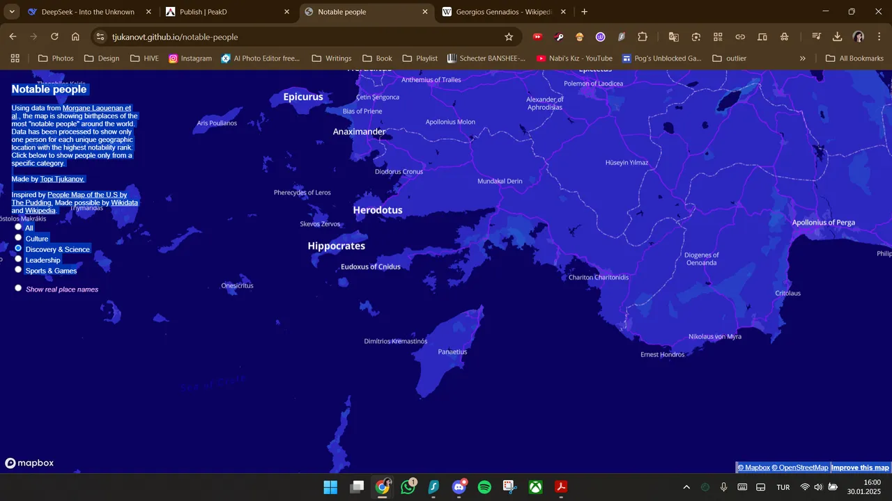
Task: Open the Chrome profile avatar
Action: pyautogui.click(x=859, y=37)
